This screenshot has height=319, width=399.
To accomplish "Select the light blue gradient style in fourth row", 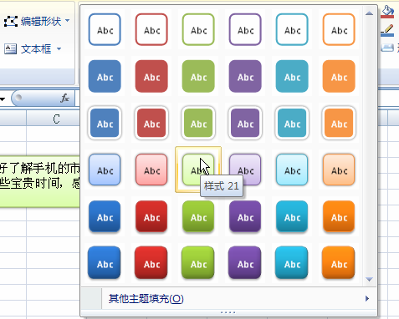I will [x=105, y=170].
